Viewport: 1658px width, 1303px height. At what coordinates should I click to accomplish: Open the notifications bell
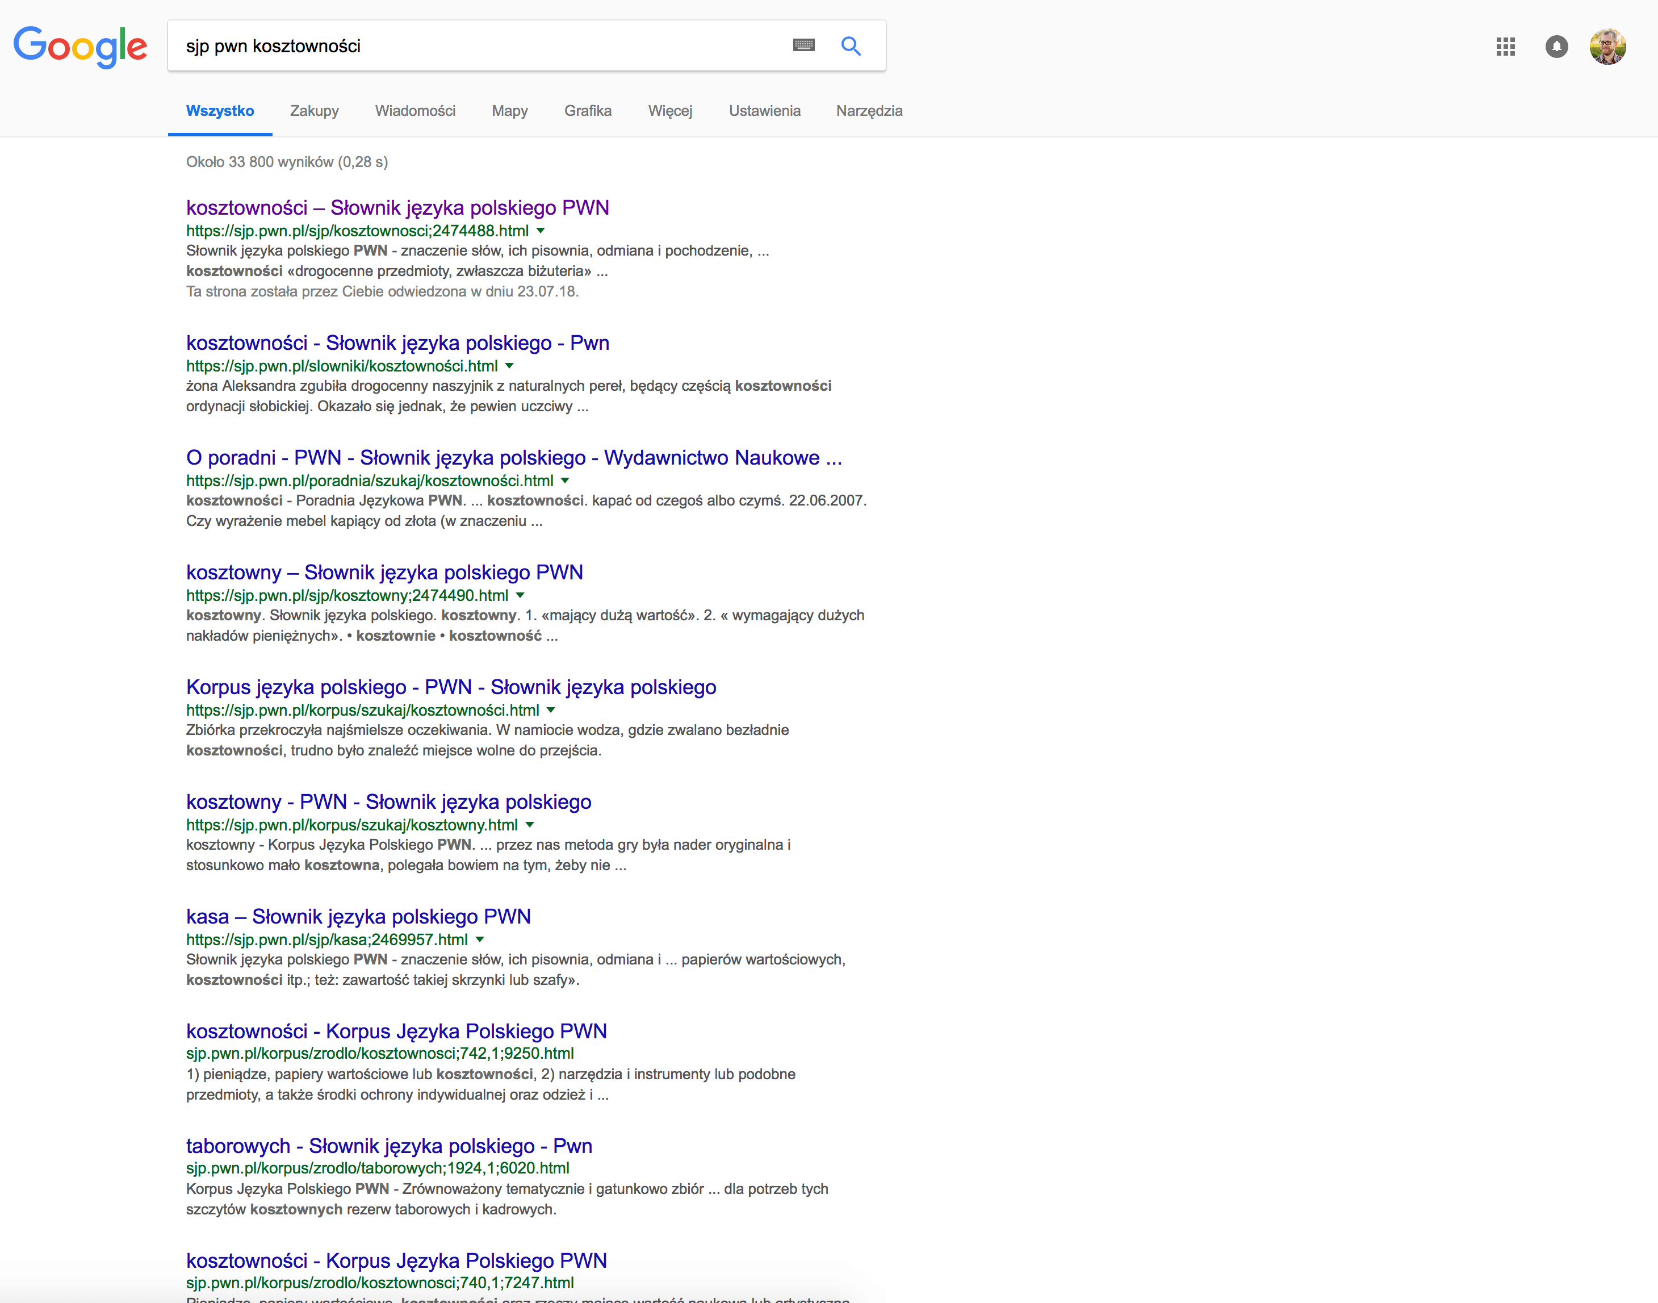(1556, 47)
